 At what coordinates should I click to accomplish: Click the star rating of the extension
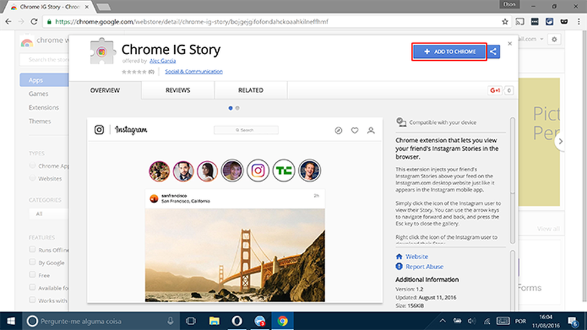click(134, 71)
